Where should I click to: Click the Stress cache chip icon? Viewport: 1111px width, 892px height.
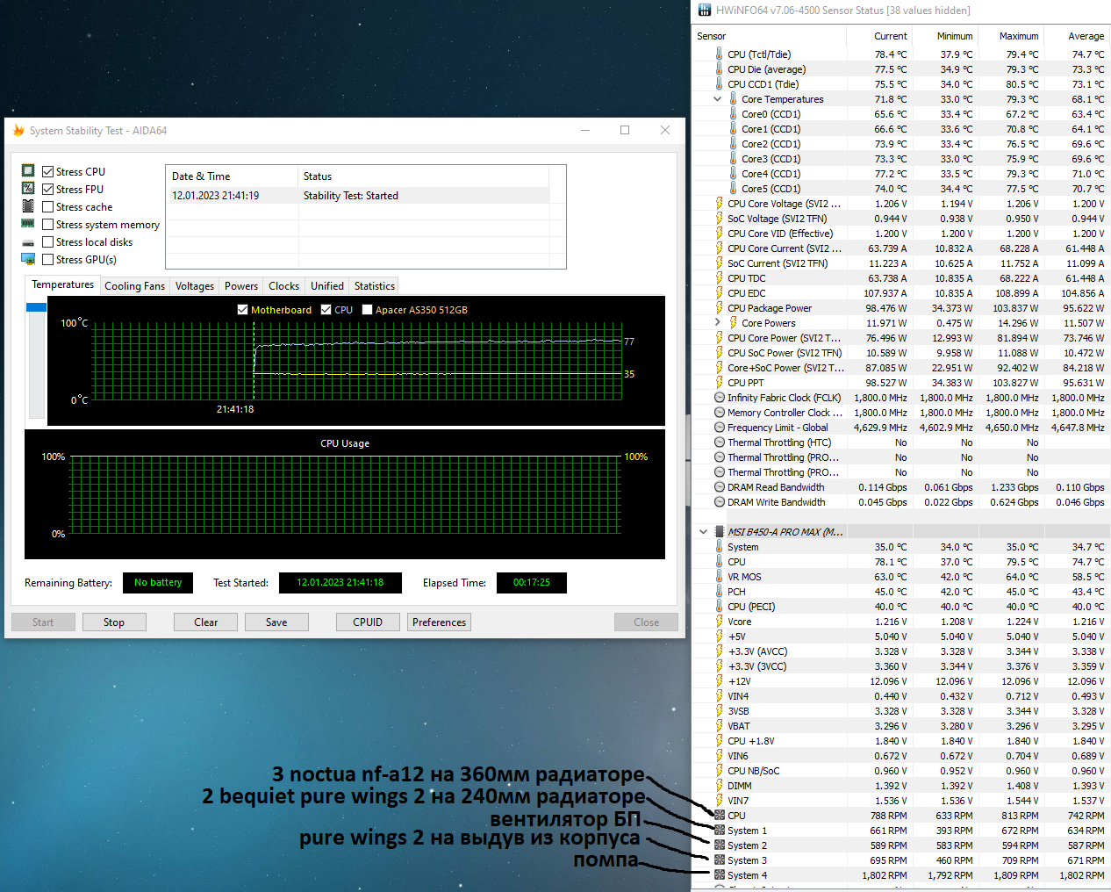point(28,206)
